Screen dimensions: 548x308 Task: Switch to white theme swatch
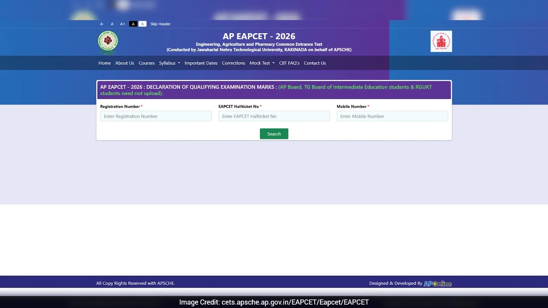pyautogui.click(x=143, y=24)
